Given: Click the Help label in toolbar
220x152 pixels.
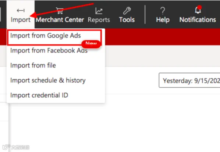Looking at the screenshot, I should click(163, 20).
